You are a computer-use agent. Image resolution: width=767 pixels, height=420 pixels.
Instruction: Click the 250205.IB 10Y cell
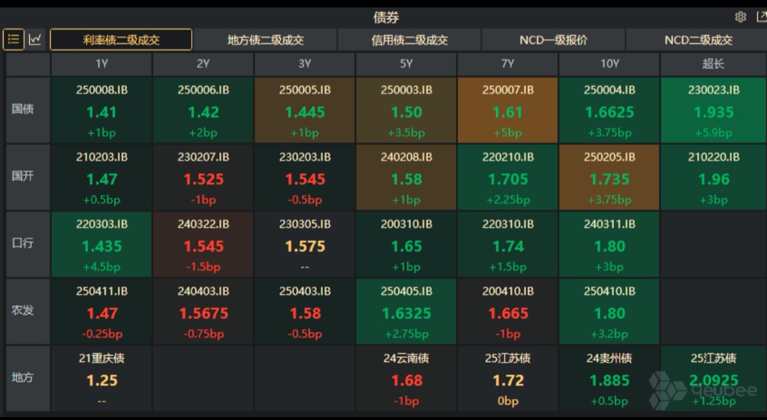(610, 177)
